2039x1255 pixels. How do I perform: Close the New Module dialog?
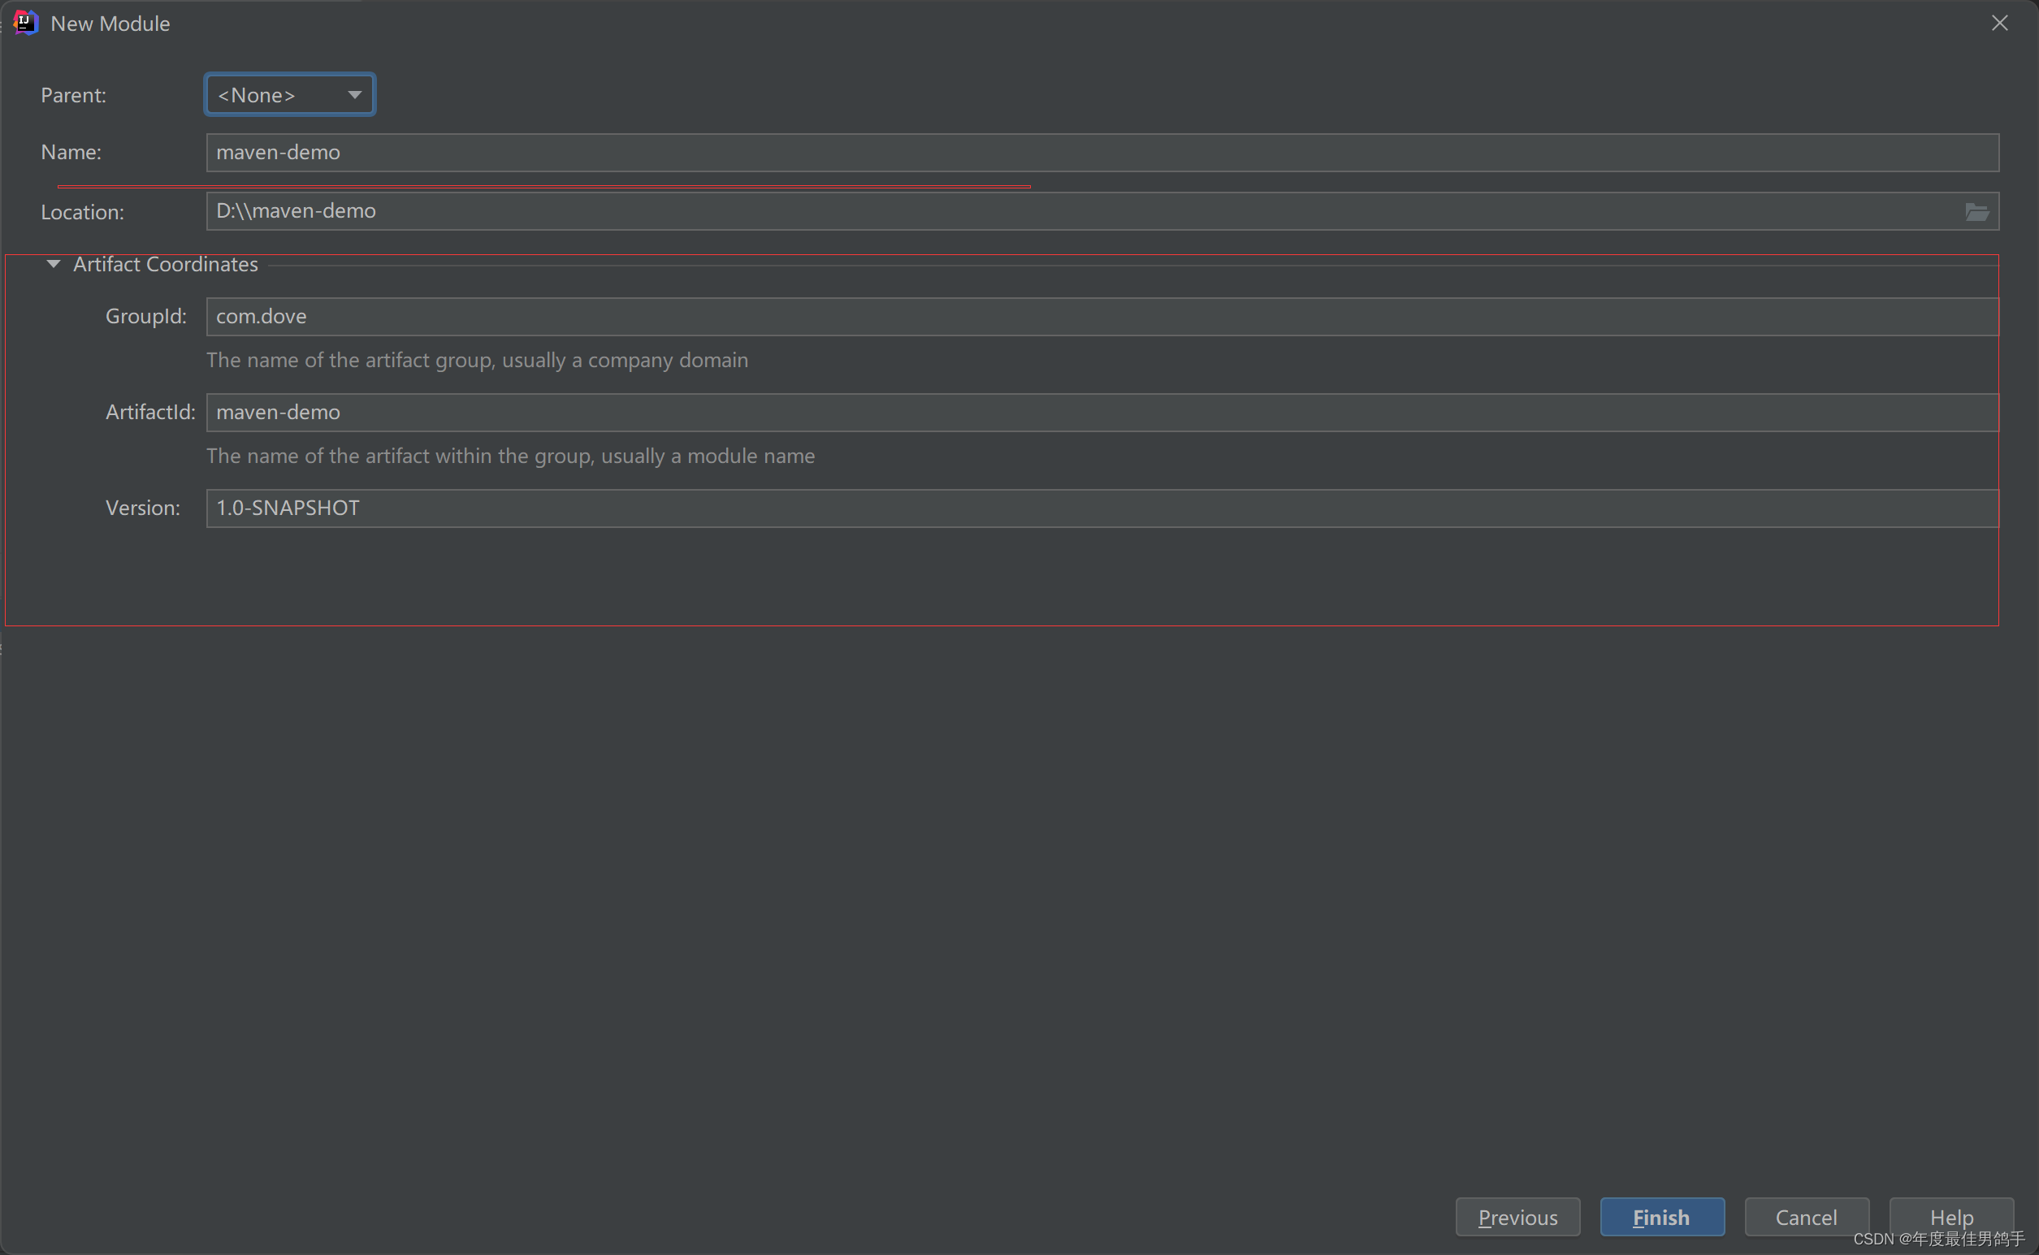click(1999, 24)
